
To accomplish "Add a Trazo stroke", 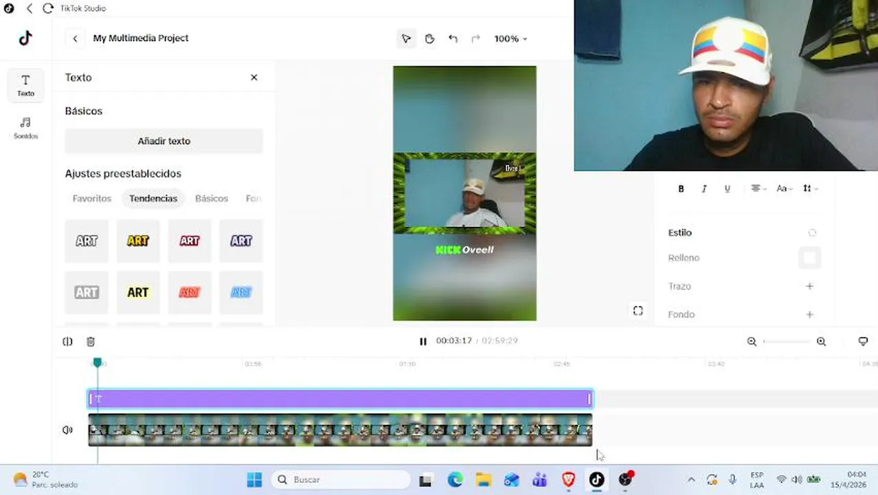I will 809,286.
